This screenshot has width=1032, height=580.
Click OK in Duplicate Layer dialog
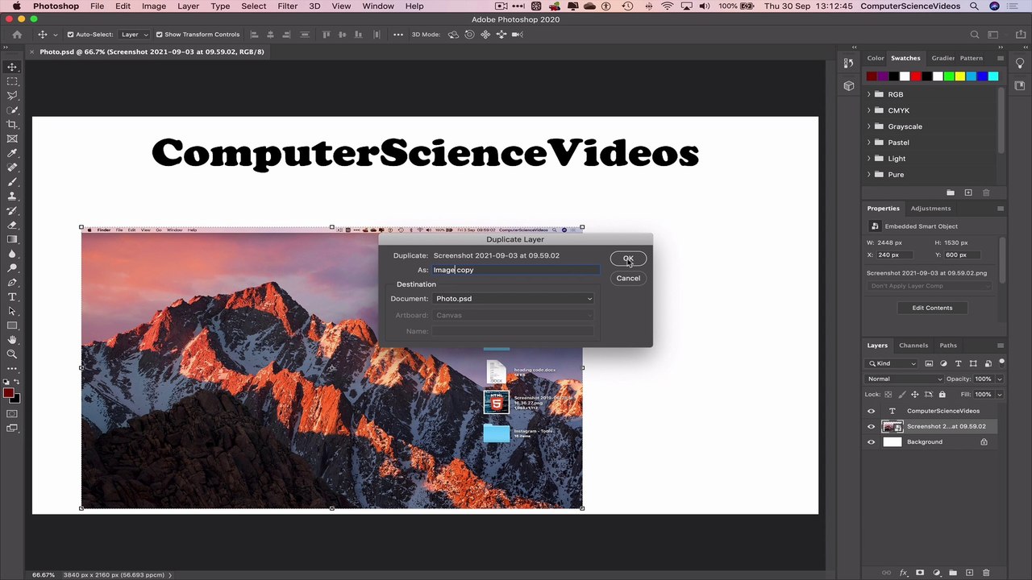628,259
